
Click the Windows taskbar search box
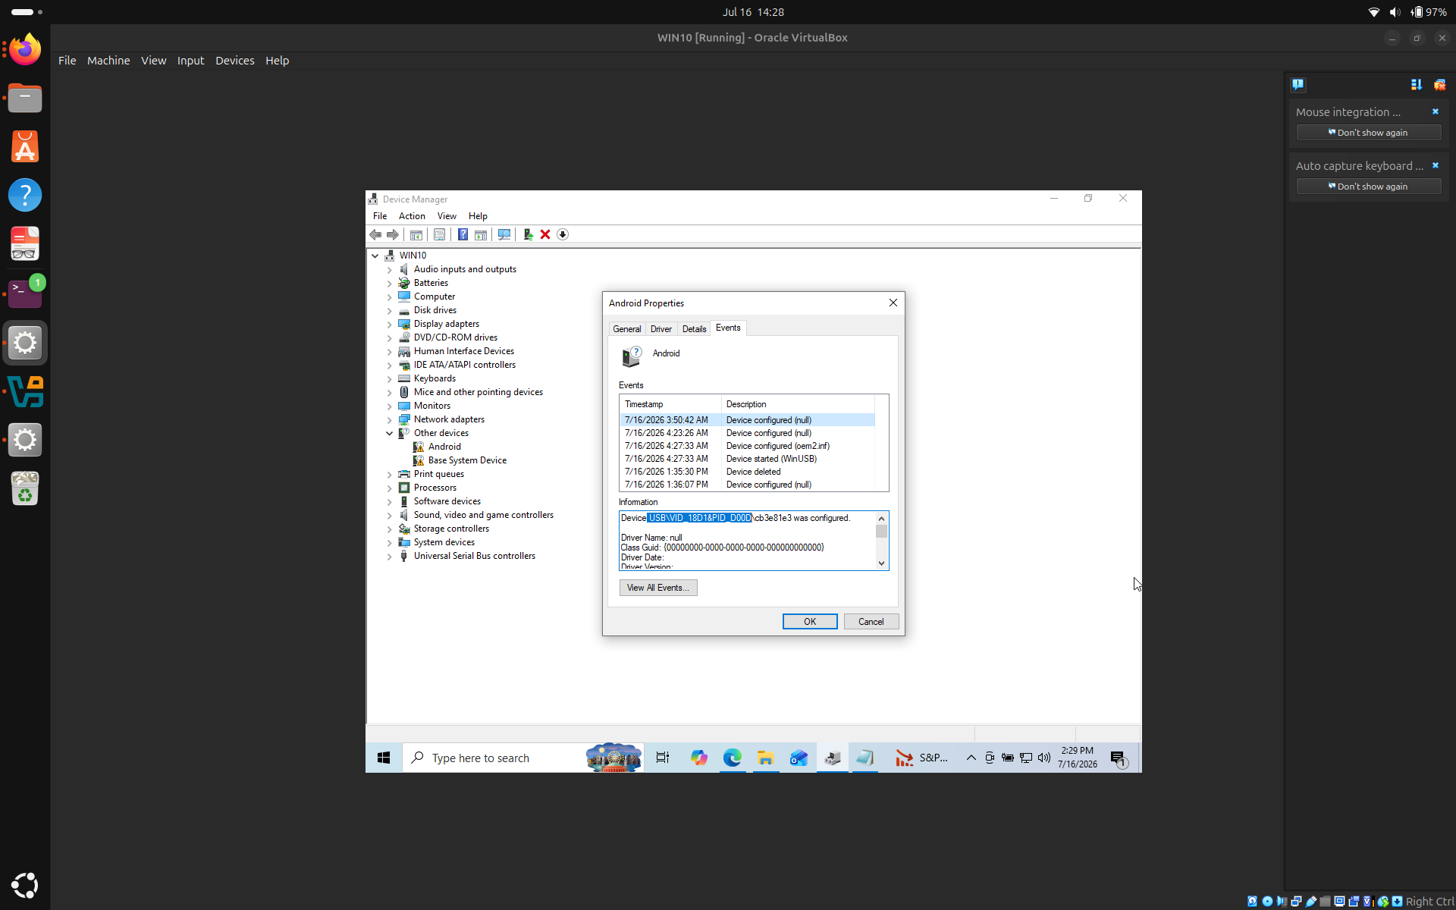point(523,758)
